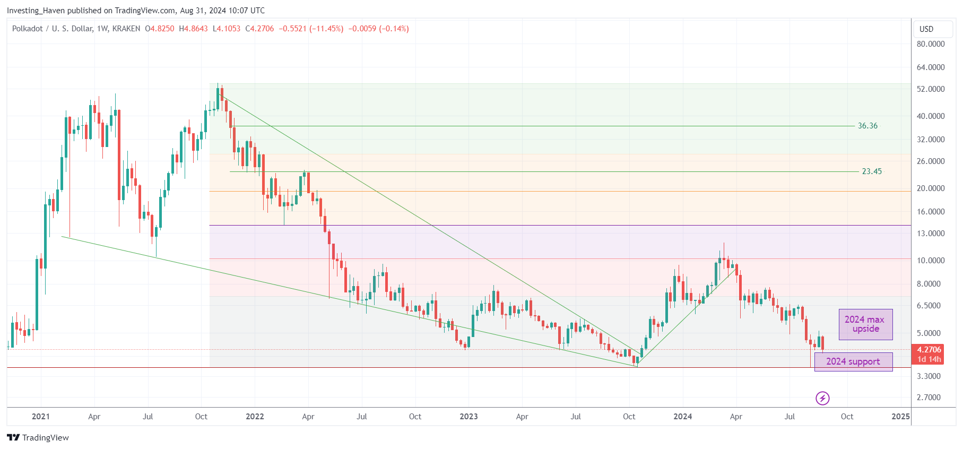Click the 2024 label on time axis
Screen dimensions: 963x449
682,417
